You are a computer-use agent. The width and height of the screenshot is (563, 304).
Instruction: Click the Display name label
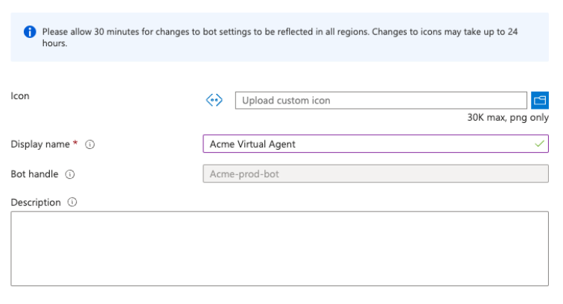tap(40, 144)
